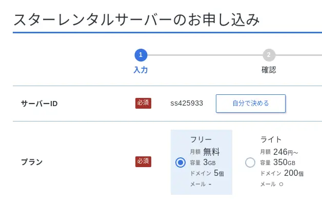Viewport: 322px width, 203px height.
Task: Click step 2 確認 circle
Action: 269,55
